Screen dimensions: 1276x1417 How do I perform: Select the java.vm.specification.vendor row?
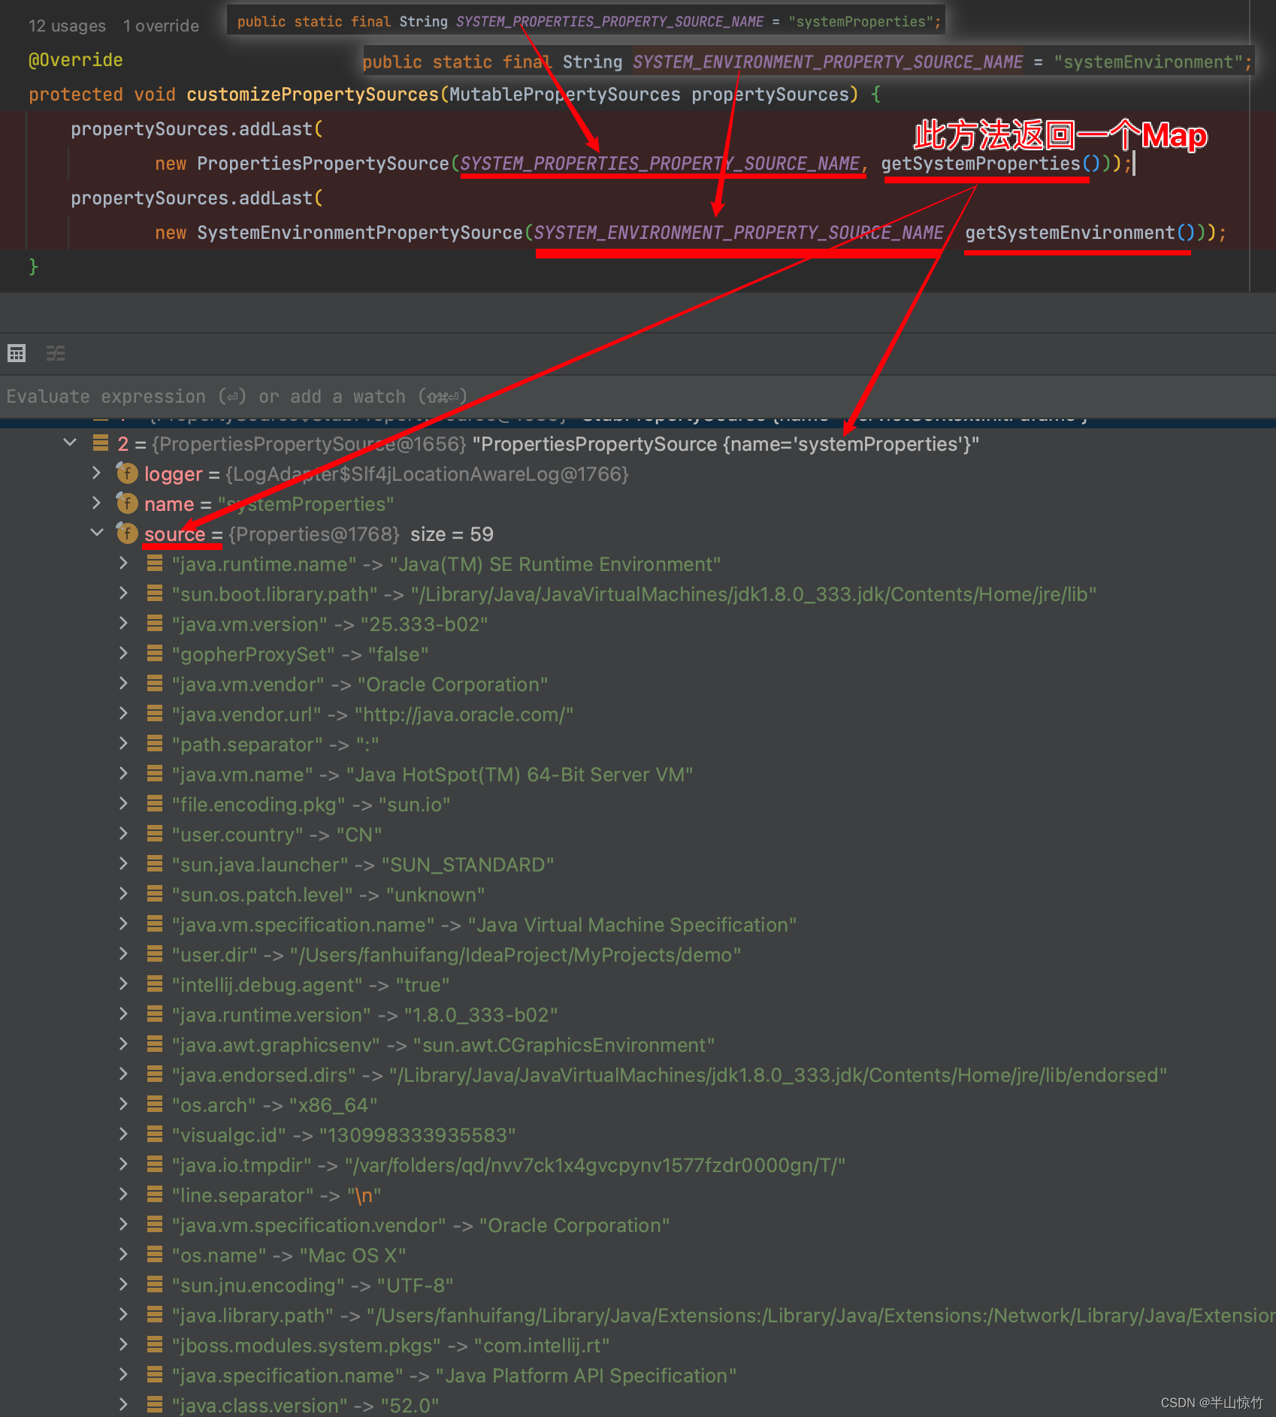[638, 1225]
